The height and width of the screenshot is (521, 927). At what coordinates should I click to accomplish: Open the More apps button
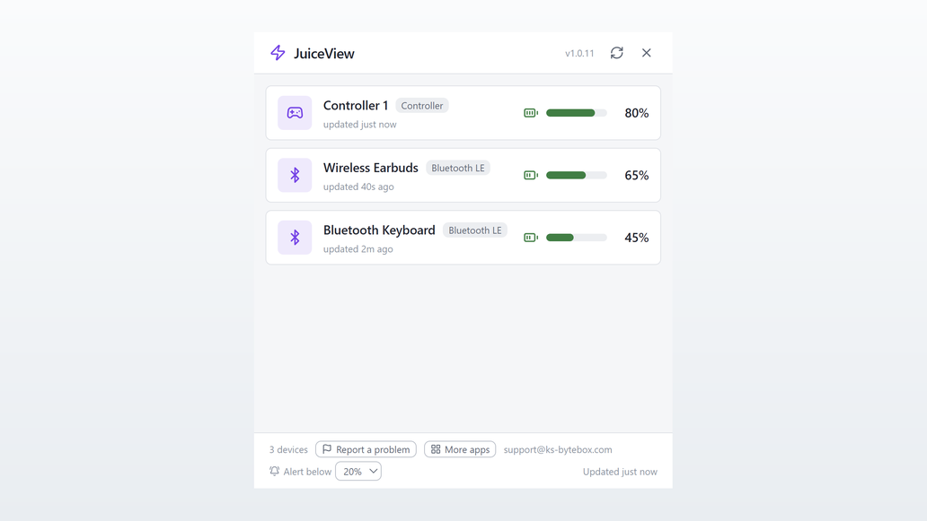tap(460, 449)
